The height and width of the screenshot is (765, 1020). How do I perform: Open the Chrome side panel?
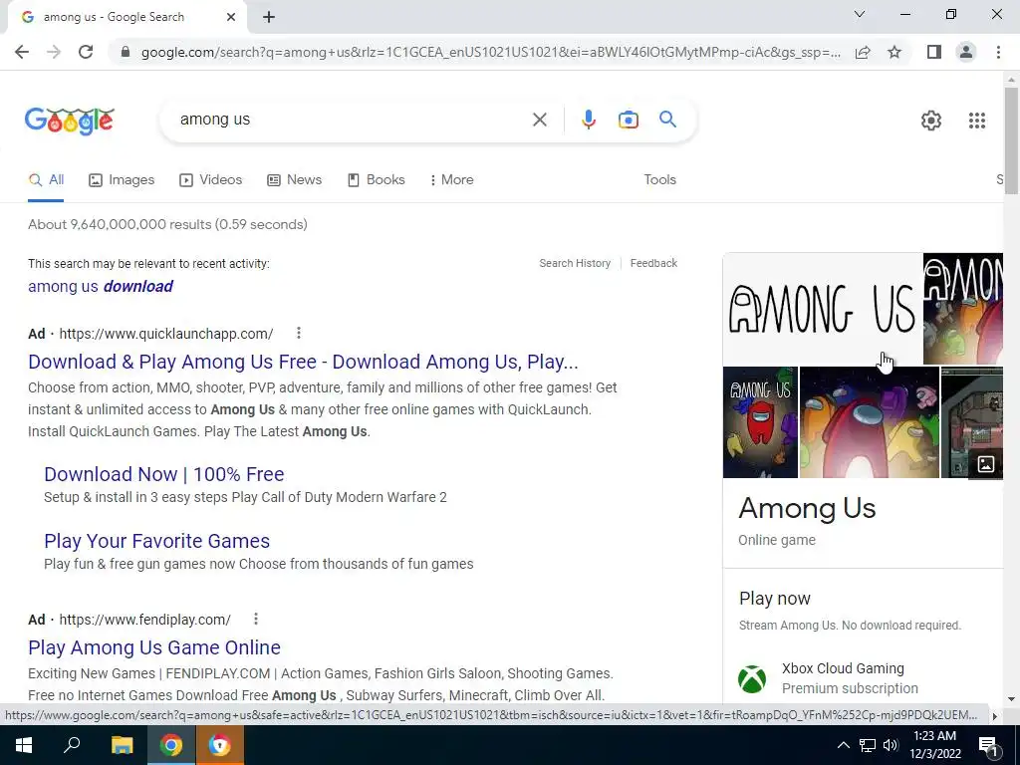[x=934, y=52]
